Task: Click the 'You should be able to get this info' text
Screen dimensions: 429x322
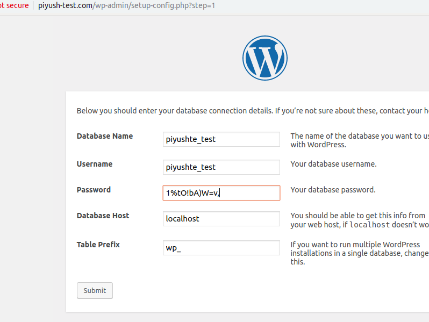Action: [360, 220]
